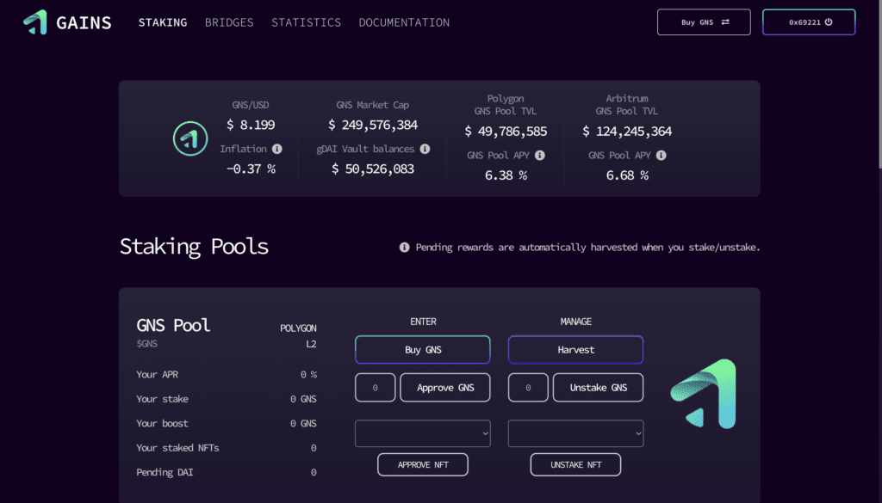The height and width of the screenshot is (503, 882).
Task: Click the Your APR row label
Action: click(157, 374)
